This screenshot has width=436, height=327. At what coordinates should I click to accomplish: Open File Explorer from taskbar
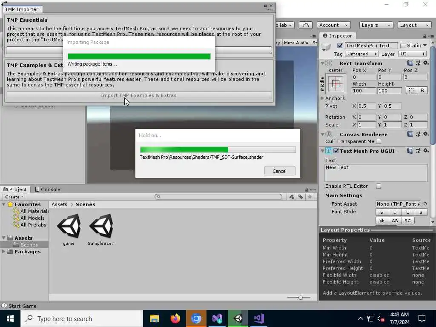(x=154, y=318)
